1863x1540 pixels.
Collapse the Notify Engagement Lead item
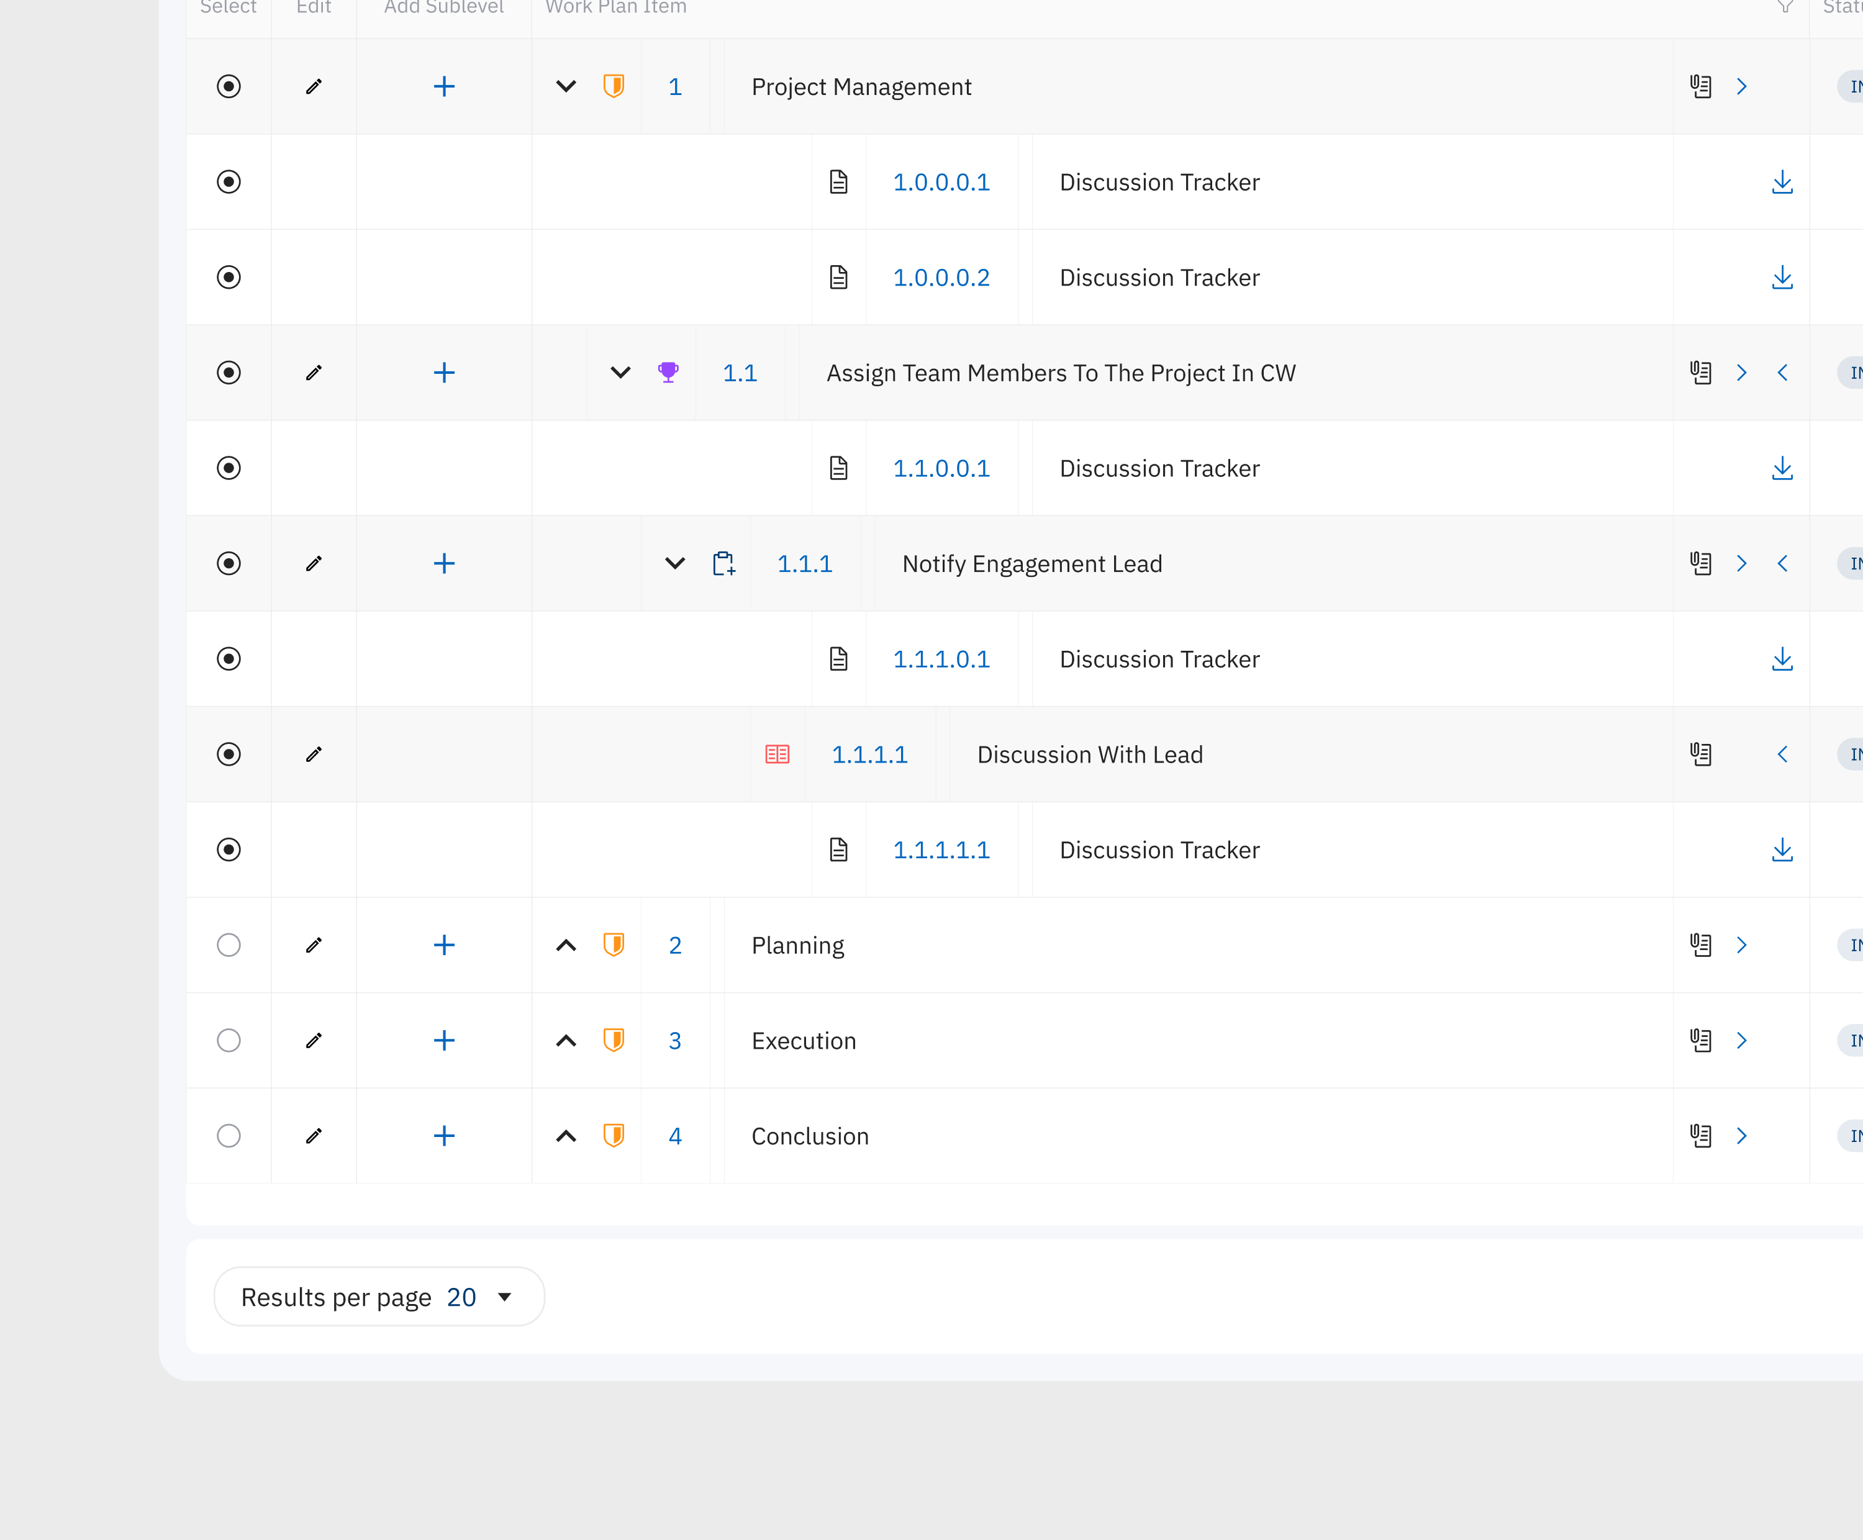click(x=675, y=563)
